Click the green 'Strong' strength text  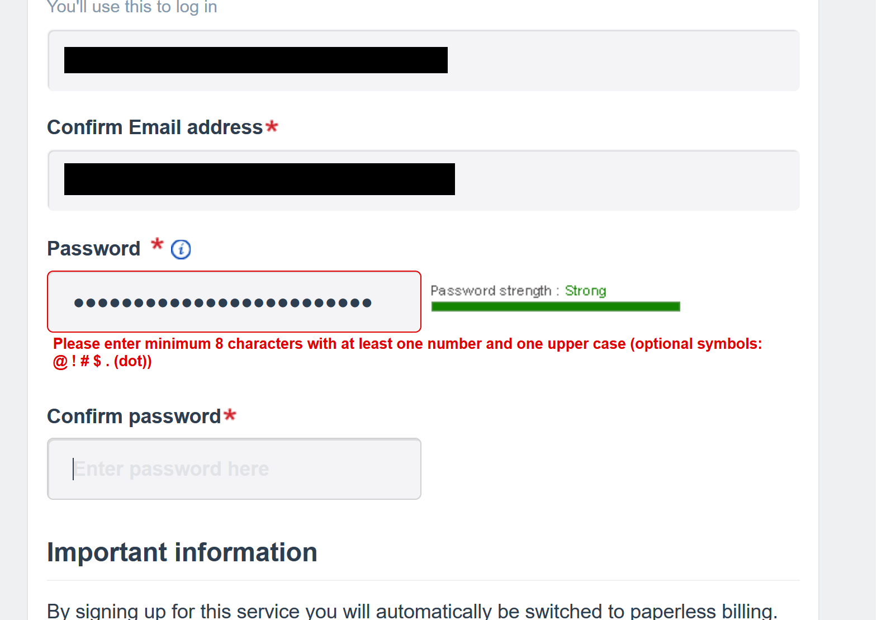(585, 291)
